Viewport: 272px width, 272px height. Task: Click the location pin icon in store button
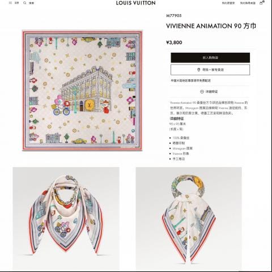click(x=198, y=70)
